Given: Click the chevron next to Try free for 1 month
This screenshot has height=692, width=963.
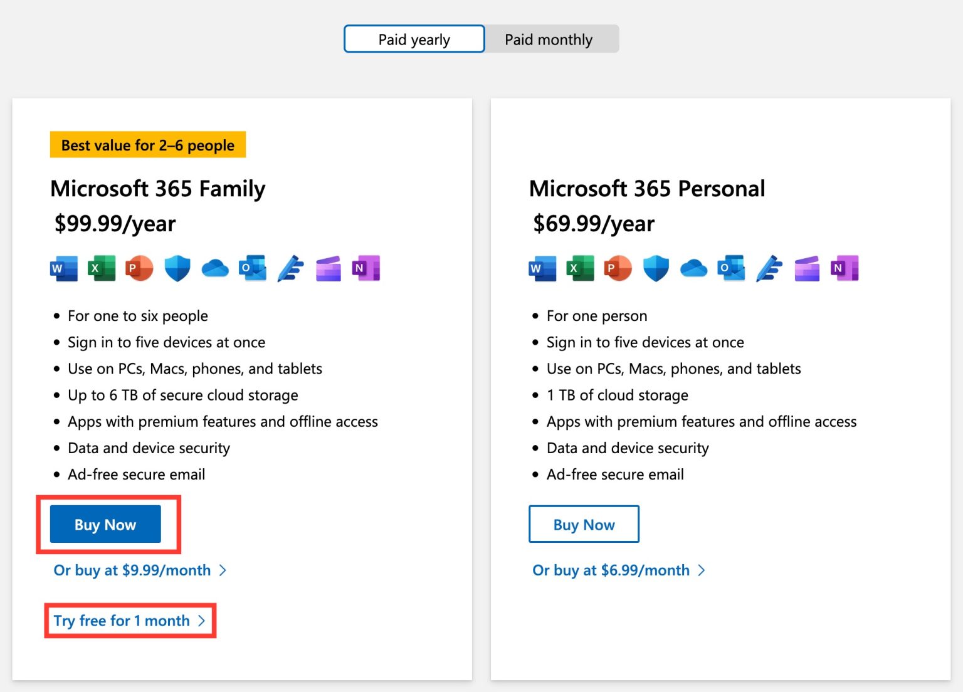Looking at the screenshot, I should click(x=201, y=621).
